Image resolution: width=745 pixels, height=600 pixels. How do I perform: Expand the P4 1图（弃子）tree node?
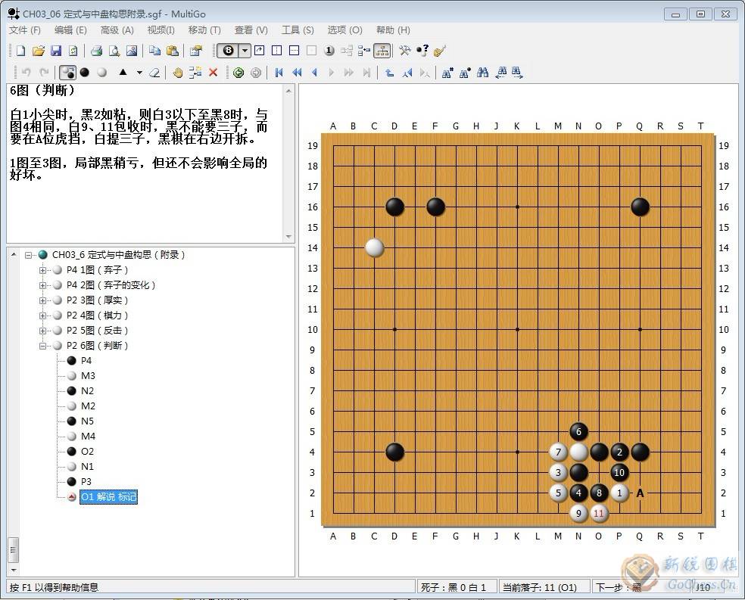tap(43, 270)
